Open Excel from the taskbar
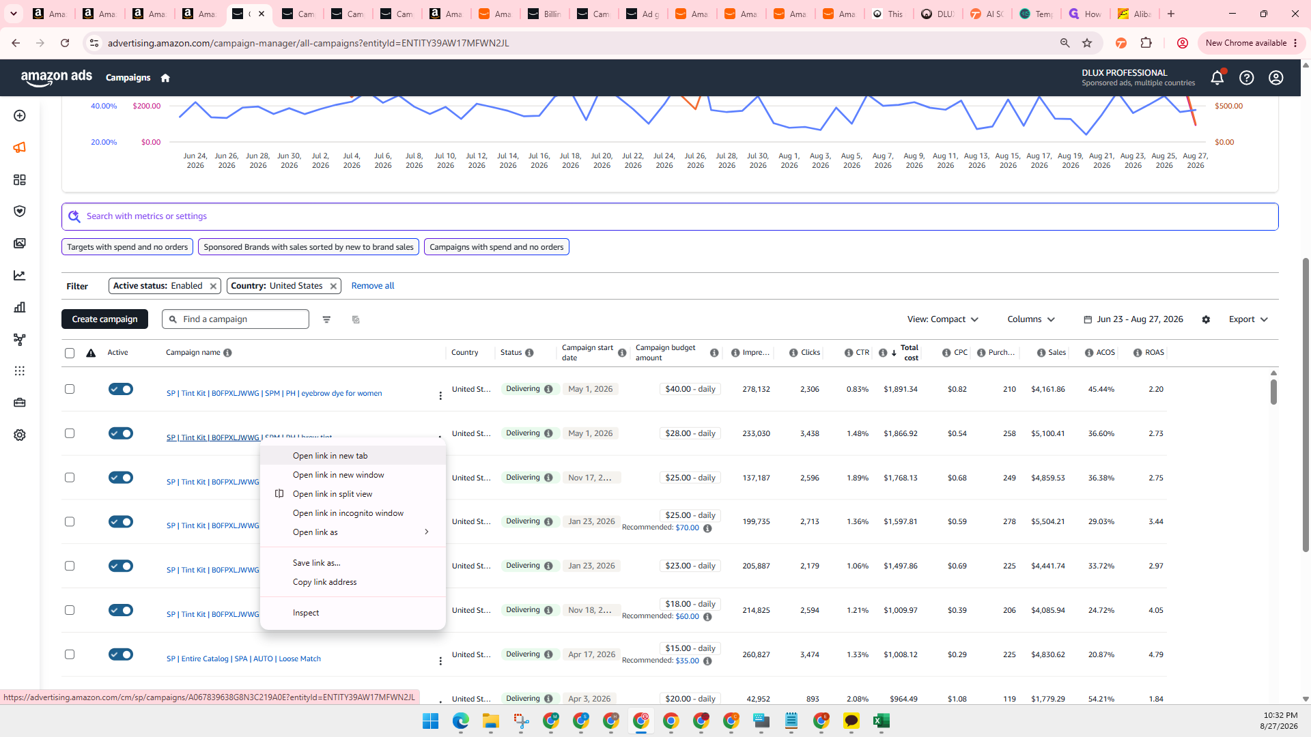This screenshot has width=1311, height=737. 881,721
